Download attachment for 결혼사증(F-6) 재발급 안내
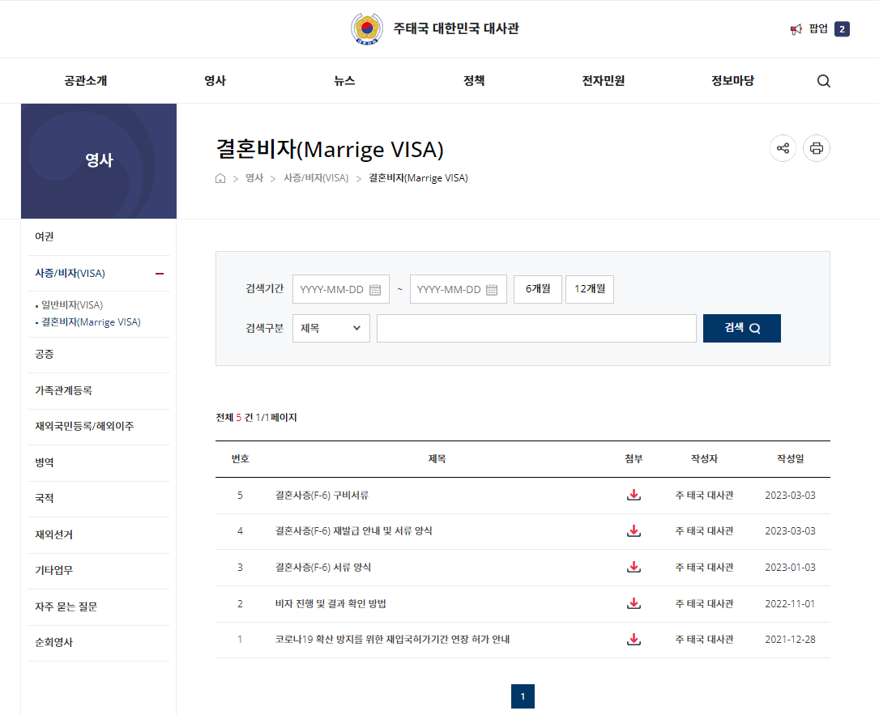The width and height of the screenshot is (879, 715). (x=634, y=530)
